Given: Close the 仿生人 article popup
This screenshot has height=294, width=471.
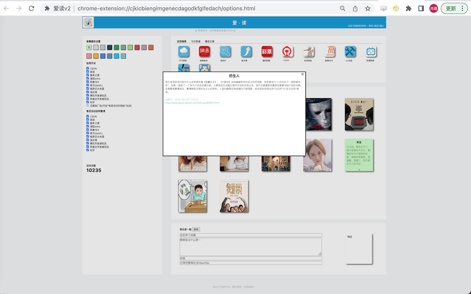Looking at the screenshot, I should pyautogui.click(x=302, y=74).
